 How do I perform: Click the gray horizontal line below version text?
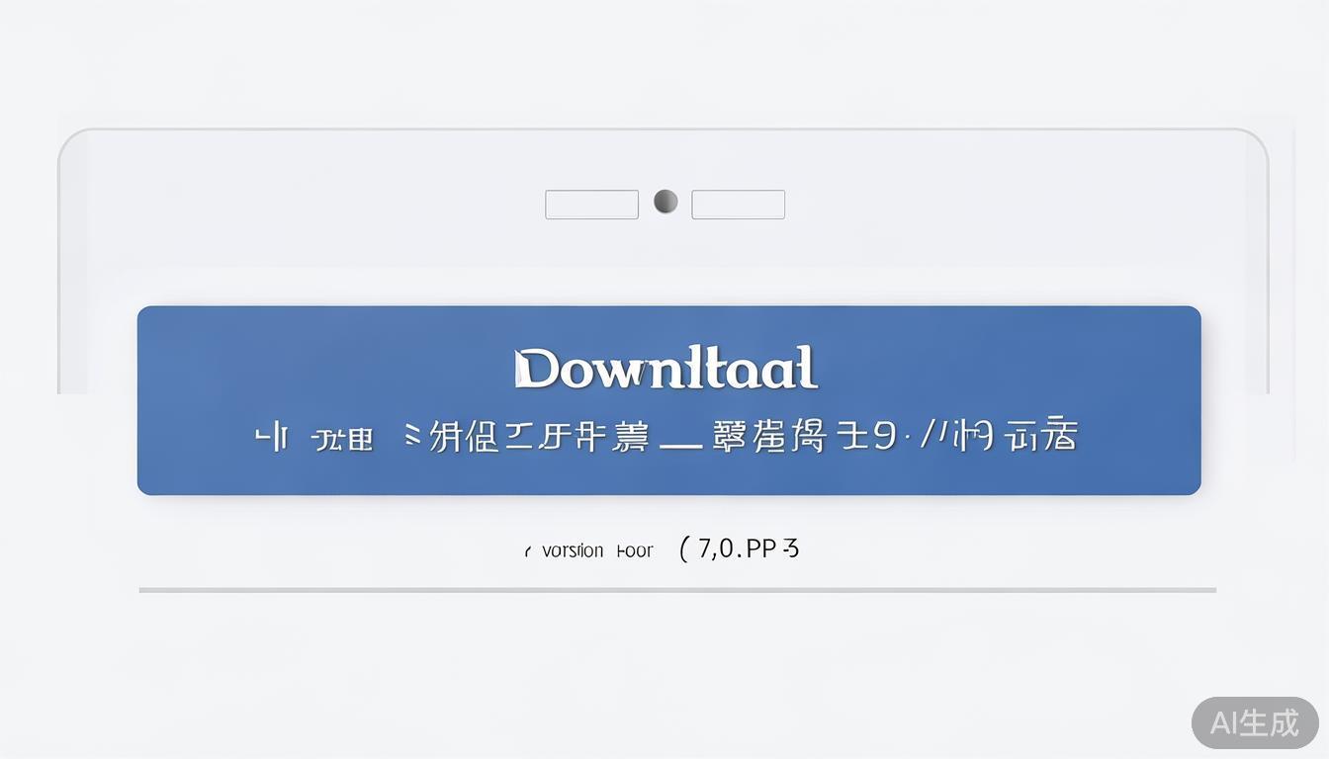click(677, 590)
